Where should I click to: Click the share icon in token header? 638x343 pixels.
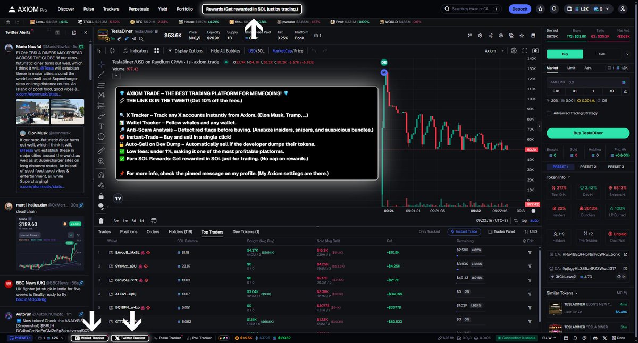(x=490, y=36)
